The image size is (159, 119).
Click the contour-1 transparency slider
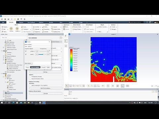pos(42,51)
